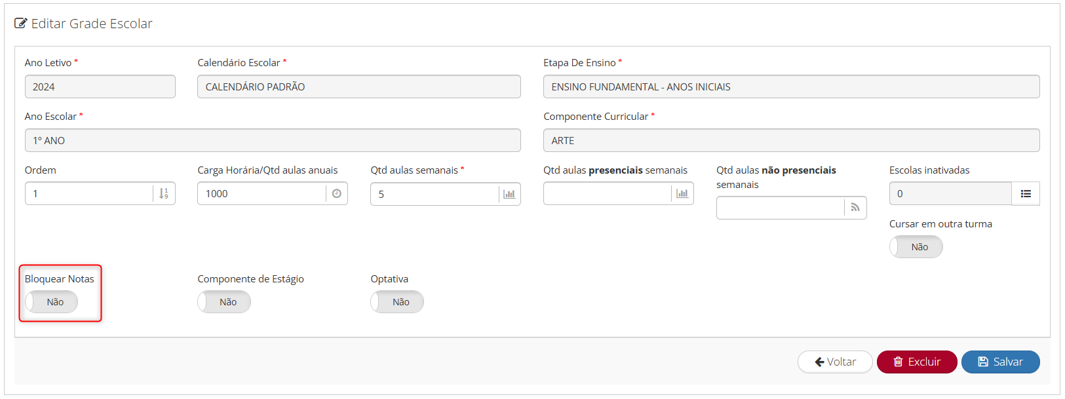Screen dimensions: 1065x399
Task: Toggle the Bloquear Notas switch
Action: click(51, 302)
